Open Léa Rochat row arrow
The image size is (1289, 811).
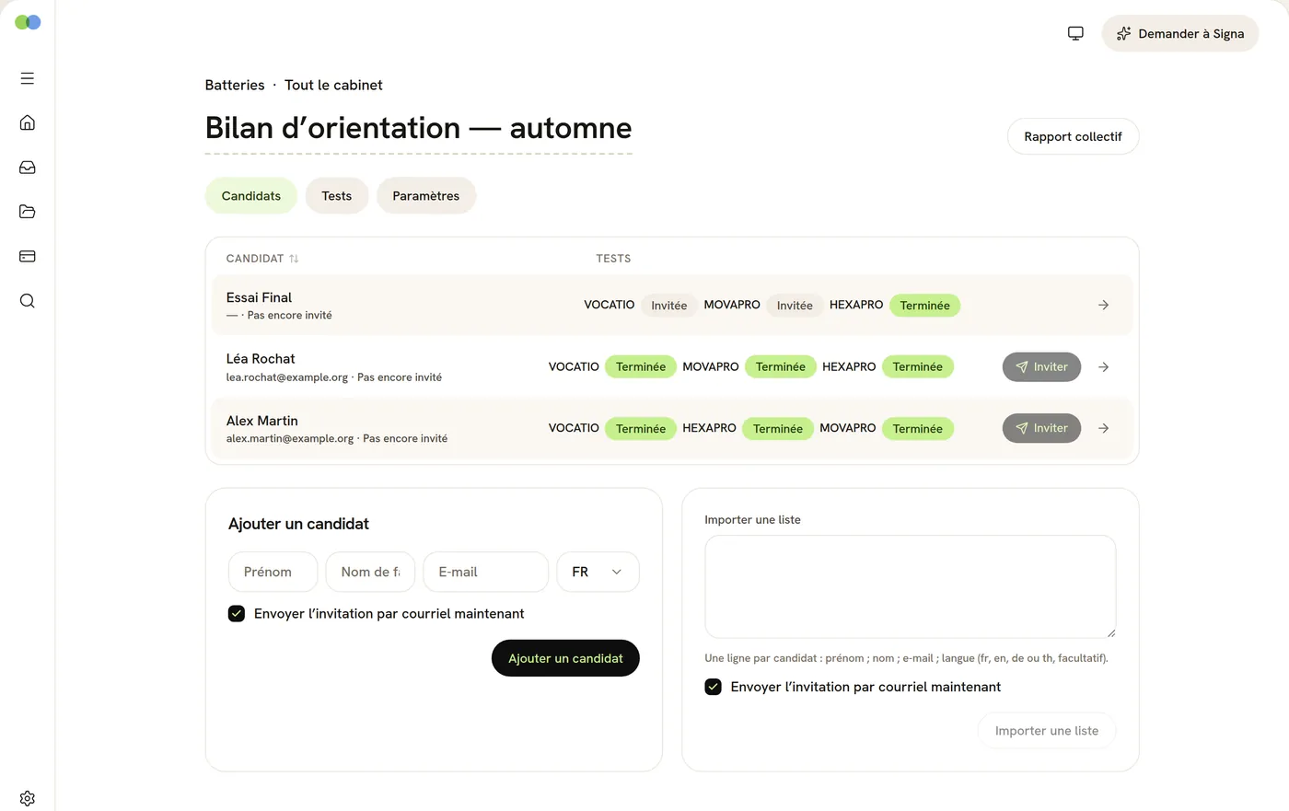click(1103, 366)
